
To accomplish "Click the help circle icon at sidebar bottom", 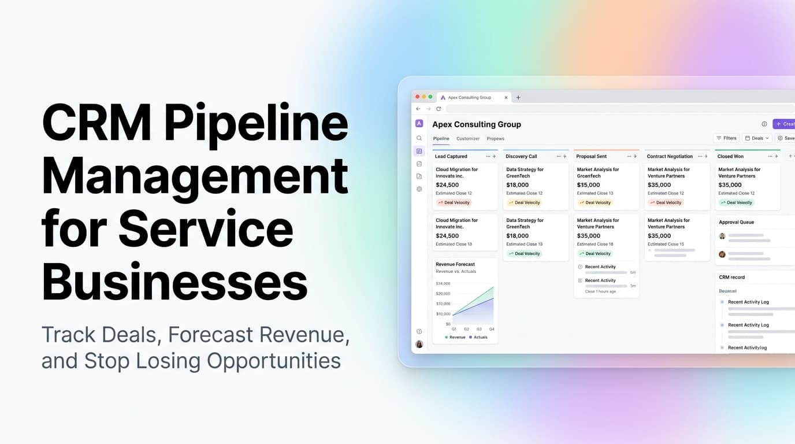I will click(419, 331).
